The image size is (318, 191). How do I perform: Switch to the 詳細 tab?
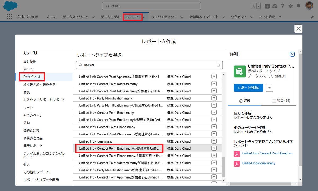(244, 101)
